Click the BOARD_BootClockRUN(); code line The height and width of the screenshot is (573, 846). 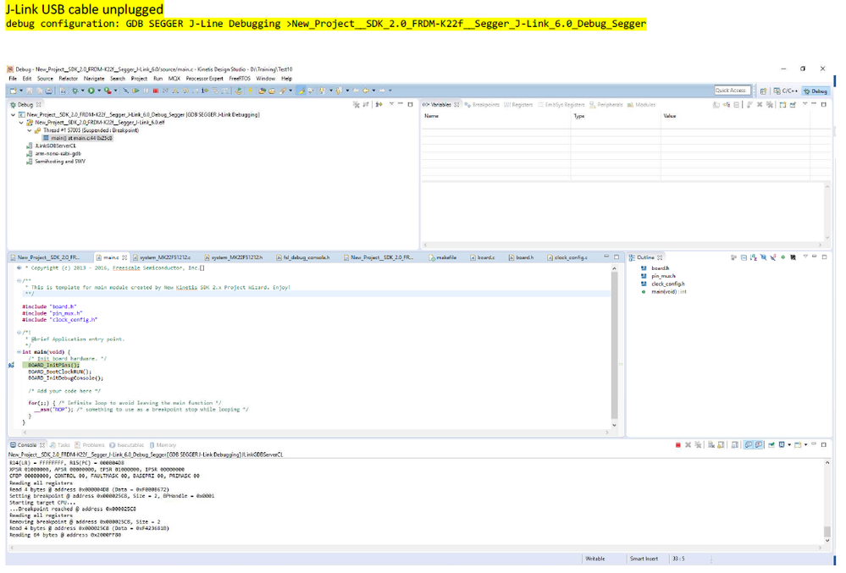point(59,372)
